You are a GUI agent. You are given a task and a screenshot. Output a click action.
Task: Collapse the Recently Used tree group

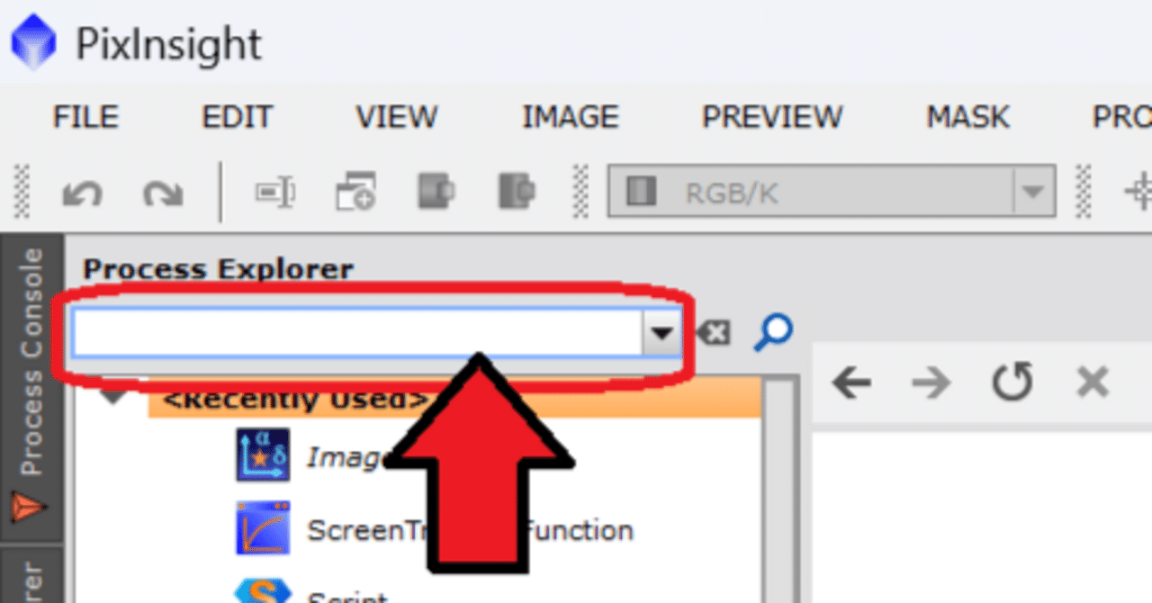[x=114, y=396]
